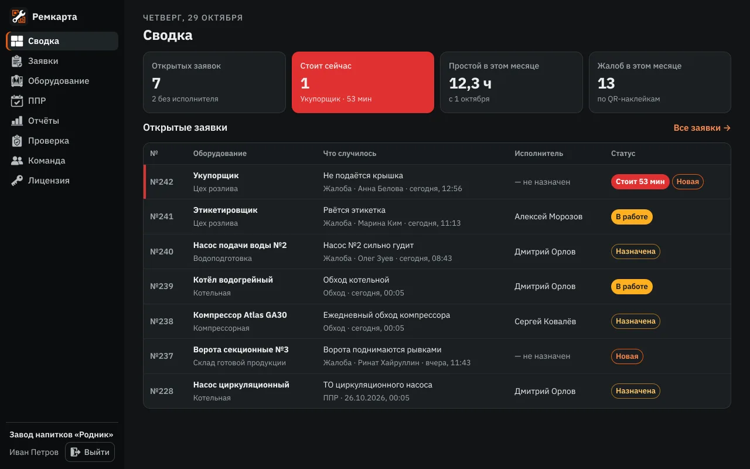750x469 pixels.
Task: Click the Отчёты bar chart icon
Action: [x=17, y=121]
